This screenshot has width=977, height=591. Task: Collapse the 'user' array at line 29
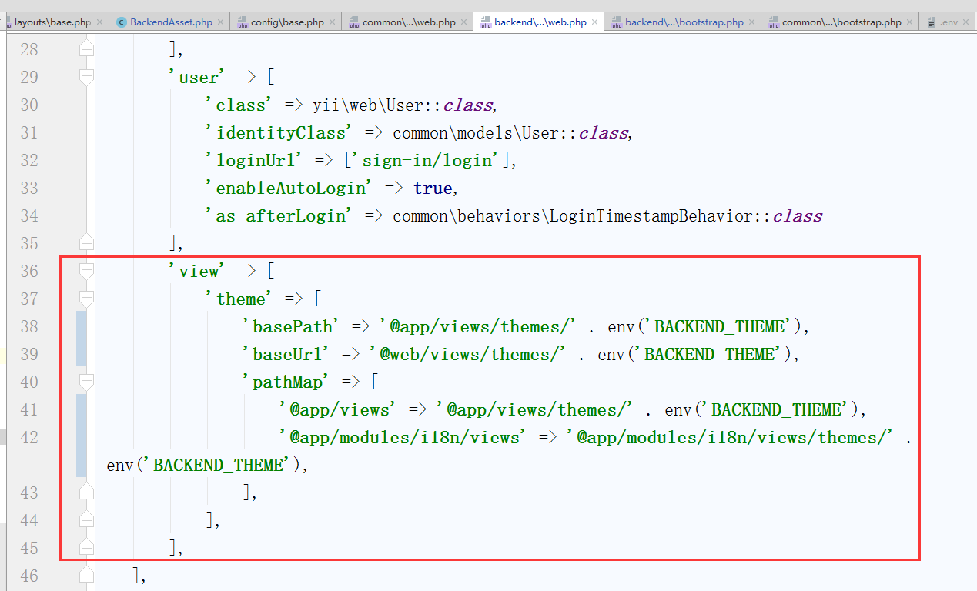click(86, 77)
